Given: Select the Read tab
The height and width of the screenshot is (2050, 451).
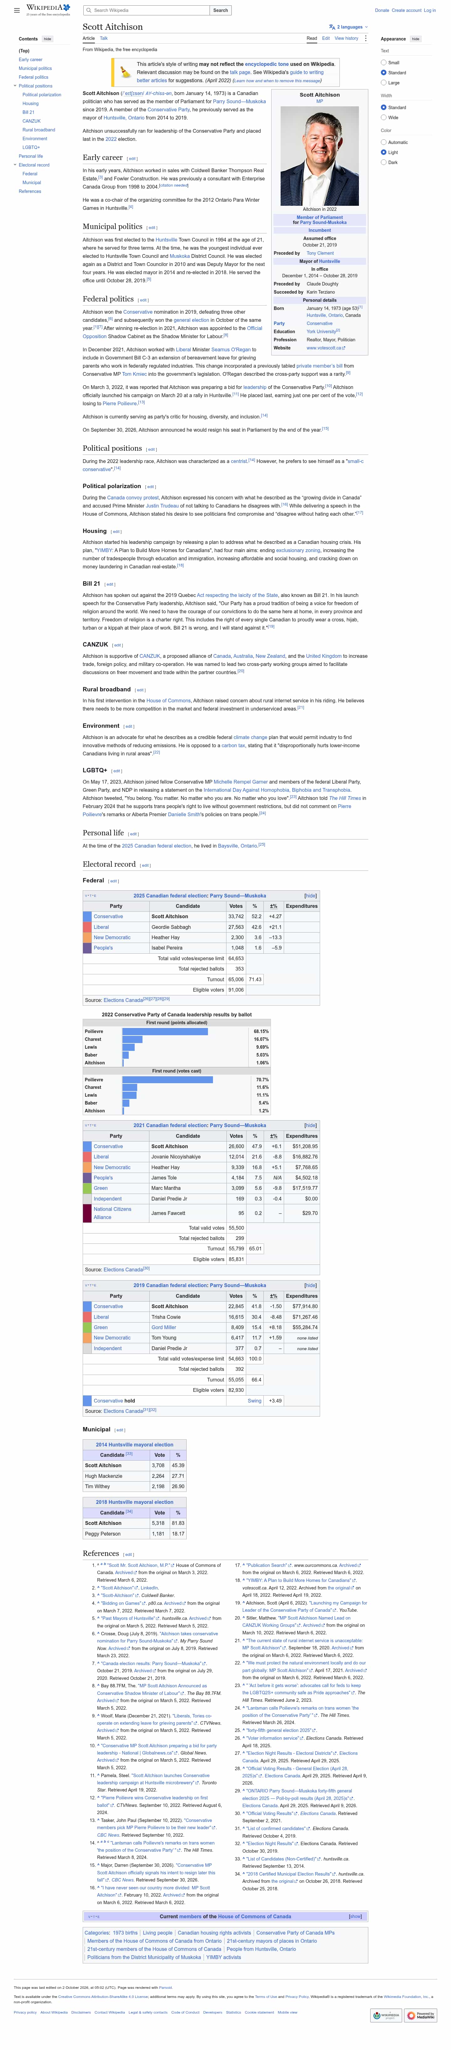Looking at the screenshot, I should pyautogui.click(x=312, y=38).
